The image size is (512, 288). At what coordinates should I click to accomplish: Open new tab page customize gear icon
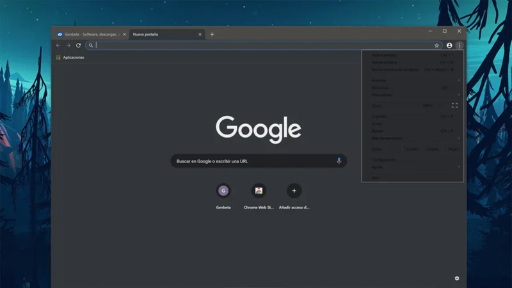coord(457,278)
